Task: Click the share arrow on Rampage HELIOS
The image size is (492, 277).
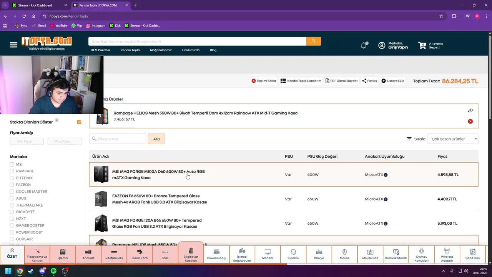Action: coord(470,110)
